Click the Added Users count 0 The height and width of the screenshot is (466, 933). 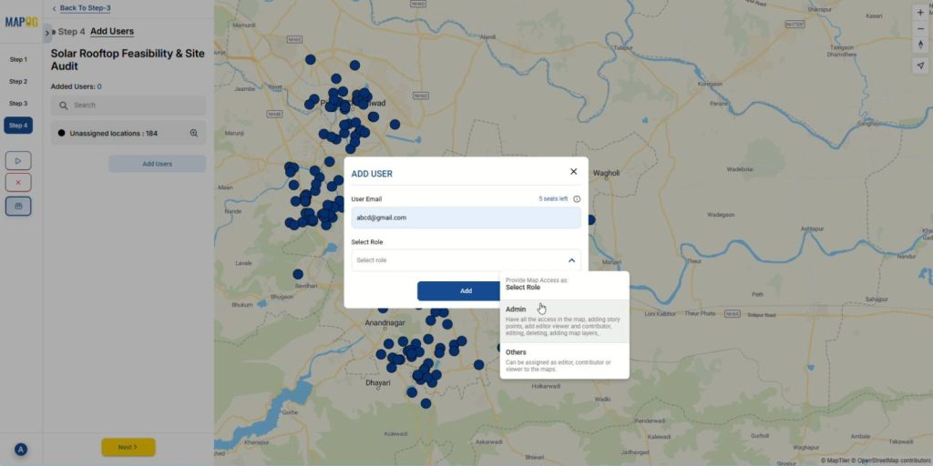(99, 86)
